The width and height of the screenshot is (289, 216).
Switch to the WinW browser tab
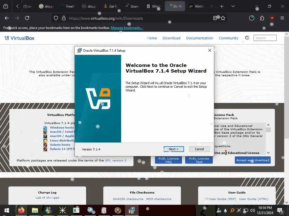(x=196, y=6)
